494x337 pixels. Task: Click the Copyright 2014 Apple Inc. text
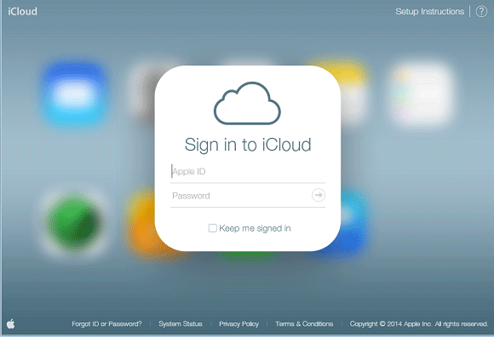click(419, 323)
